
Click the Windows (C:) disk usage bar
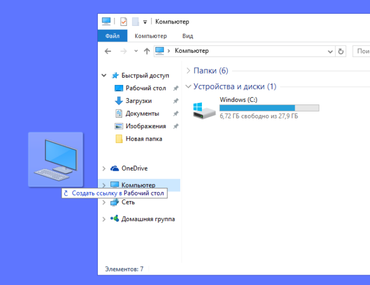tap(269, 108)
